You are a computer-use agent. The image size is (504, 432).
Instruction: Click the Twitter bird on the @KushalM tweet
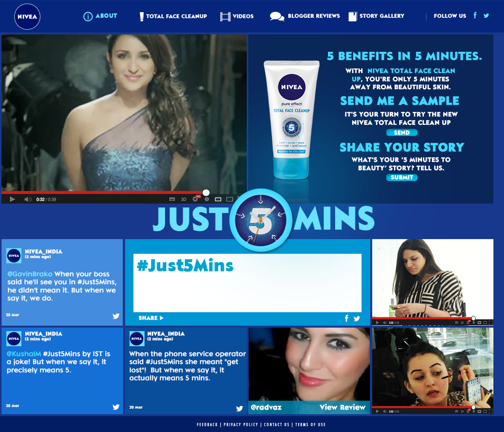click(x=116, y=407)
